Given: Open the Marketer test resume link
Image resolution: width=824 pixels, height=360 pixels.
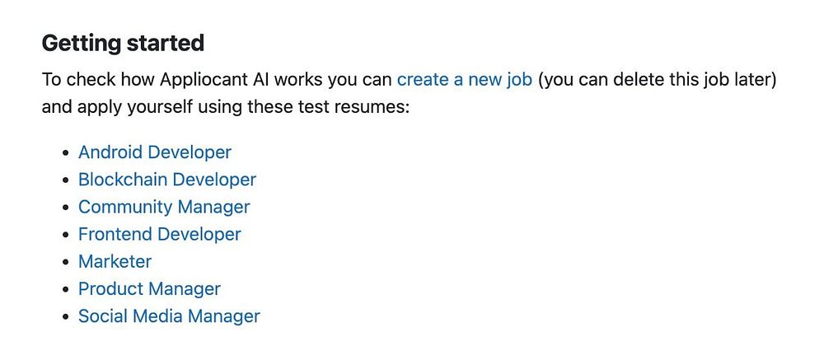Looking at the screenshot, I should [115, 262].
